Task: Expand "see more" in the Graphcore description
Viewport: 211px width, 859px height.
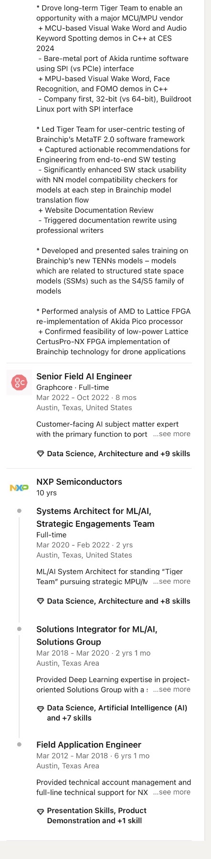Action: point(172,434)
